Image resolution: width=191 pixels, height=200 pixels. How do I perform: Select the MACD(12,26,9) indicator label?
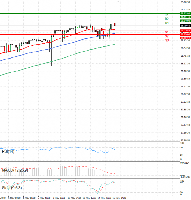(x=15, y=170)
